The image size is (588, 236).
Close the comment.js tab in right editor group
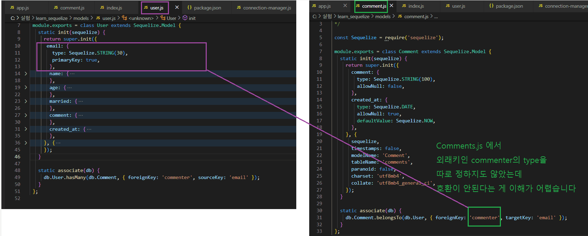pyautogui.click(x=391, y=6)
